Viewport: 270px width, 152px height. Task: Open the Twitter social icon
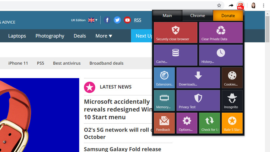pos(117,20)
